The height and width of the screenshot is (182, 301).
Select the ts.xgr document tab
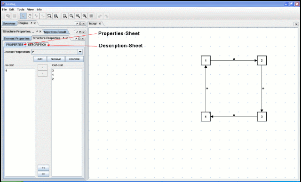point(93,24)
